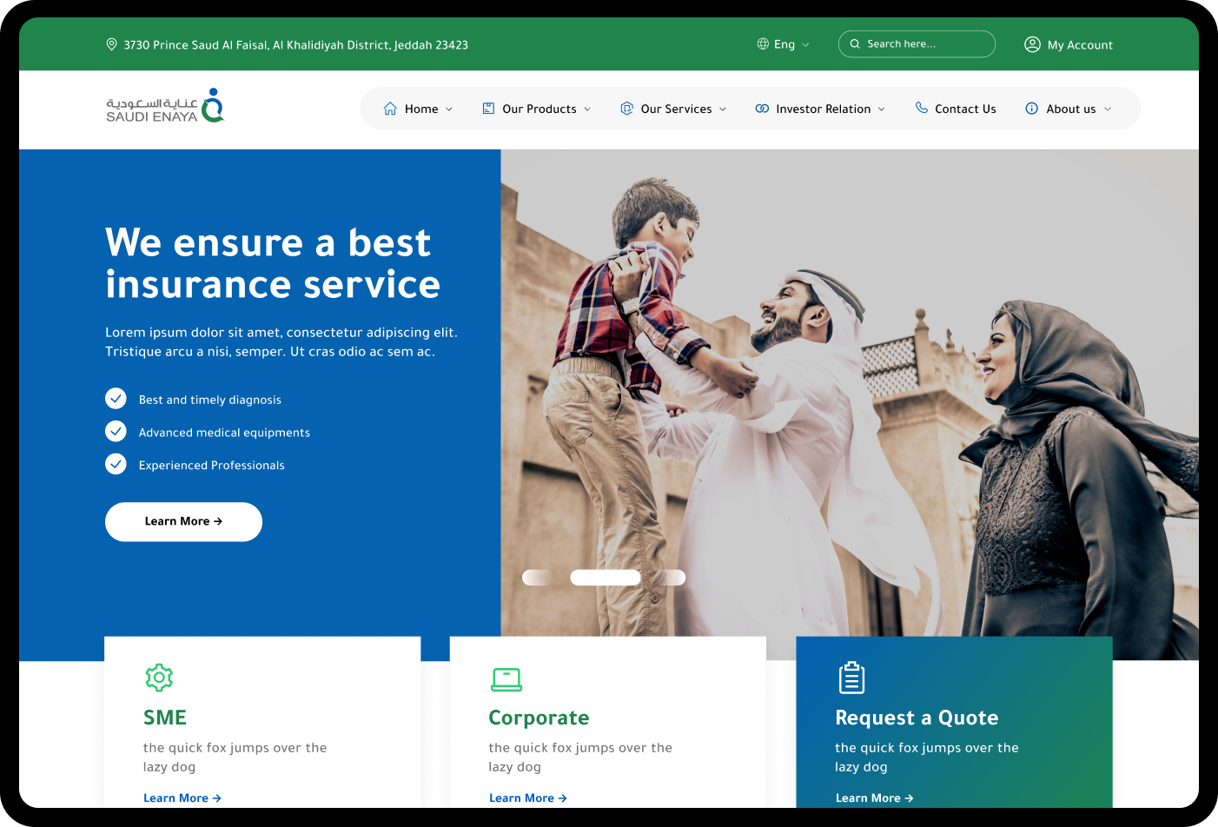1218x827 pixels.
Task: Click the Request a Quote clipboard icon
Action: 851,678
